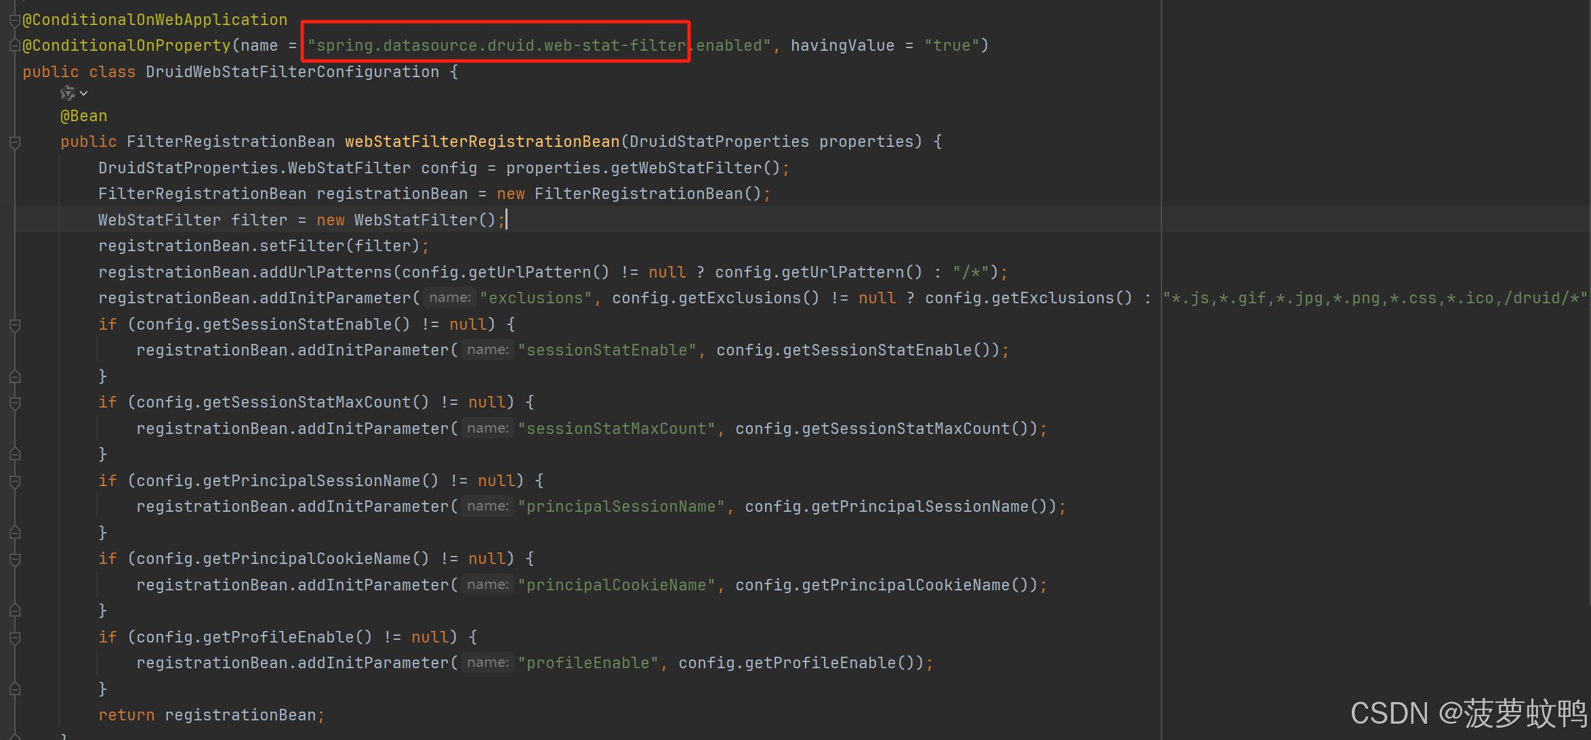Open the dropdown chevron beside the AI assistant icon
Image resolution: width=1591 pixels, height=740 pixels.
coord(84,93)
